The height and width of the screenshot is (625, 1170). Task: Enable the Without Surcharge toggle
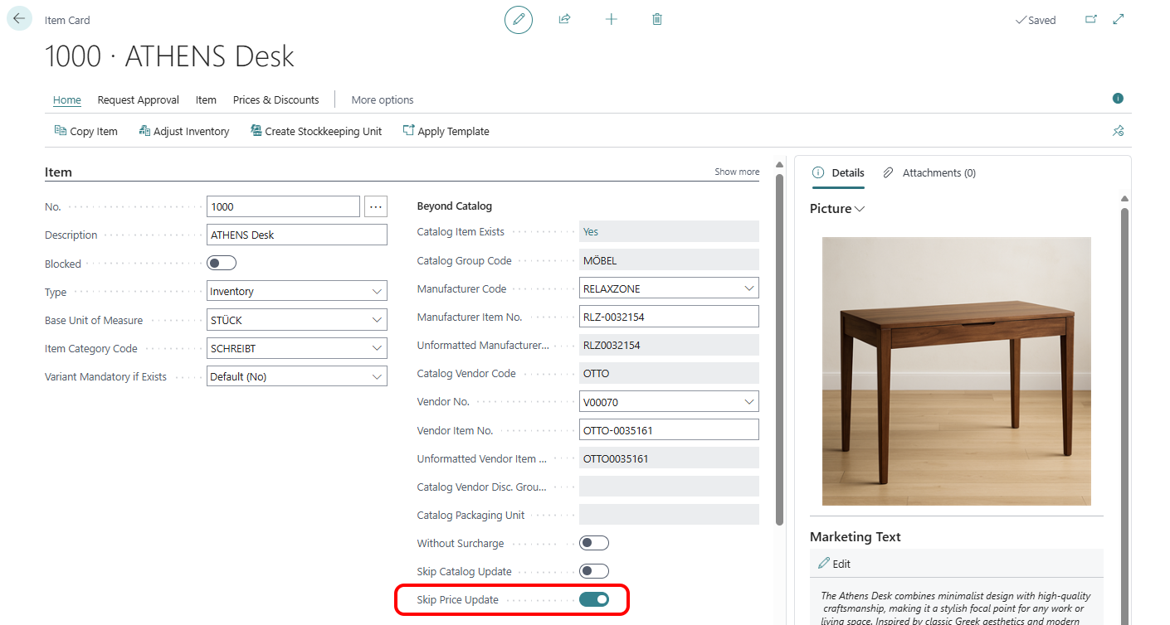[x=594, y=543]
